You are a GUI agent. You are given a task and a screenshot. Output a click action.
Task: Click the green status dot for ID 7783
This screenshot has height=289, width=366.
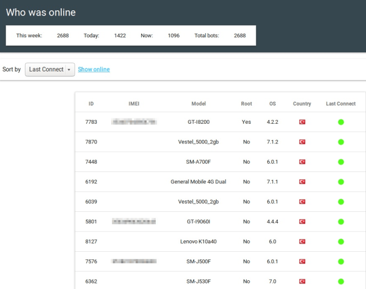pos(341,122)
